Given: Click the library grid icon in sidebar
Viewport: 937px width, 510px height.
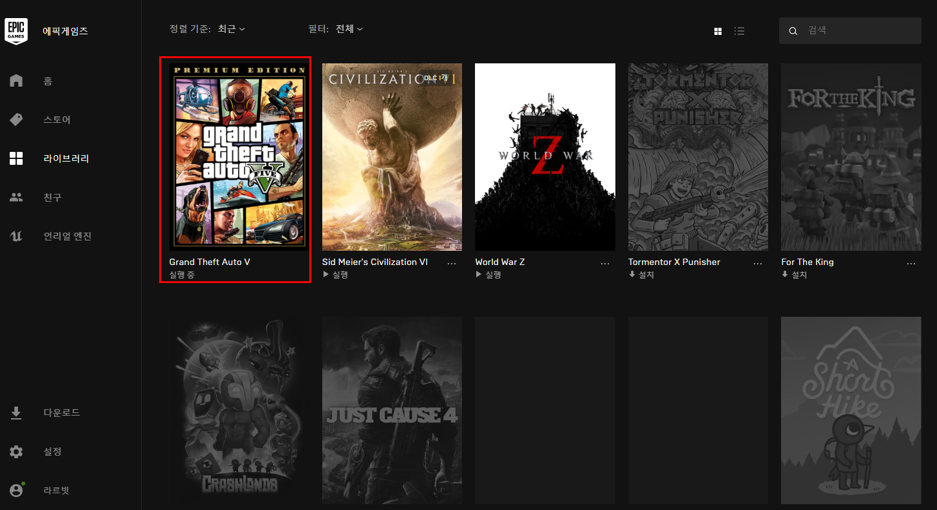Looking at the screenshot, I should pyautogui.click(x=16, y=158).
